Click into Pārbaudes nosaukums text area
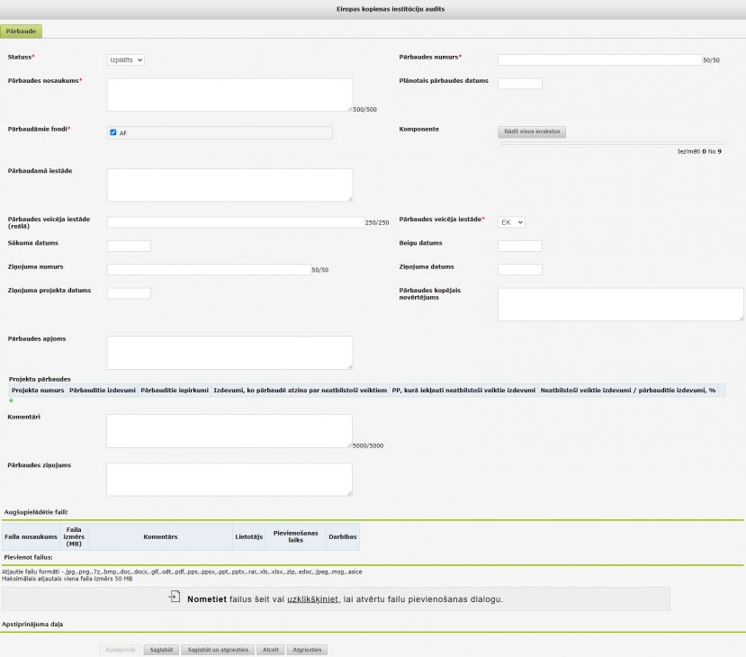 (229, 94)
